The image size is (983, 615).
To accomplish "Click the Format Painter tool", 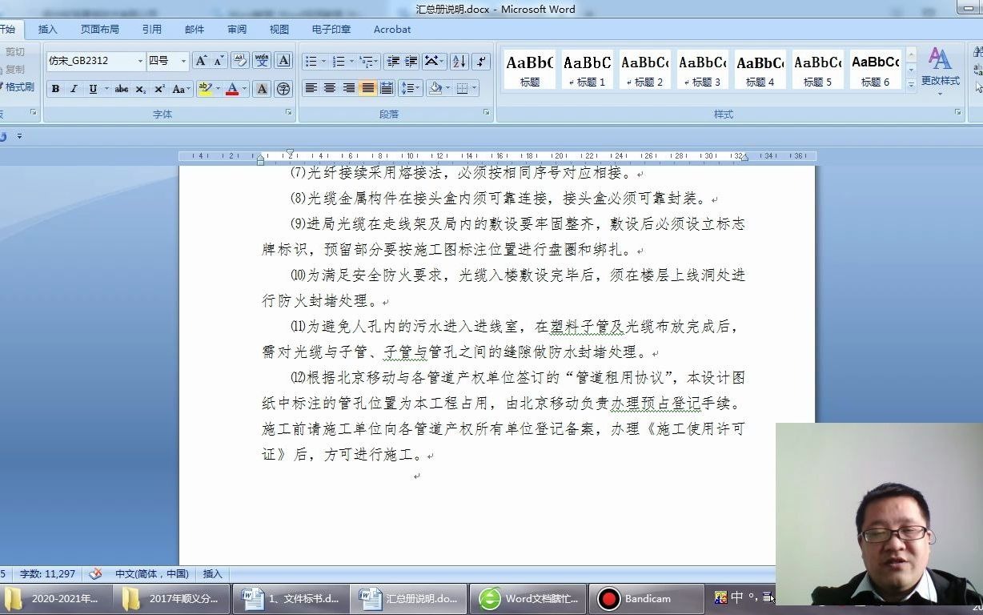I will point(16,88).
